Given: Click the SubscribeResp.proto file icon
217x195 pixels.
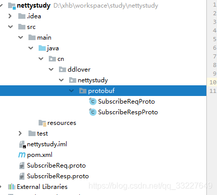Looking at the screenshot, I should [x=22, y=176].
